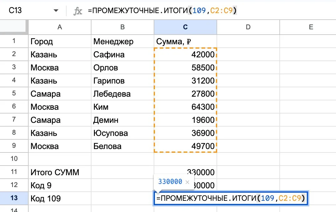Click the Гарипов cell
Screen dimensions: 336x212
123,80
